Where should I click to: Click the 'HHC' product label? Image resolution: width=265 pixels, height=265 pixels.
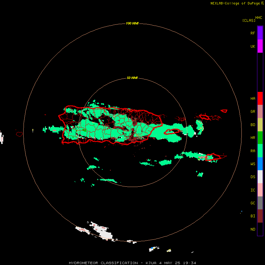259,18
